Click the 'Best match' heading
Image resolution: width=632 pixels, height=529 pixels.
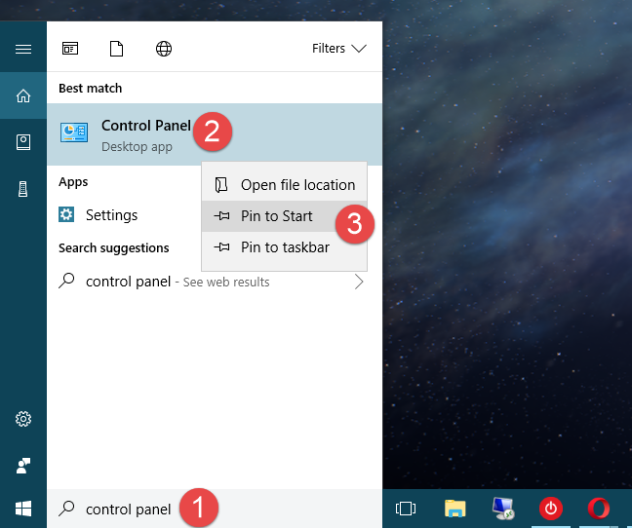click(91, 88)
